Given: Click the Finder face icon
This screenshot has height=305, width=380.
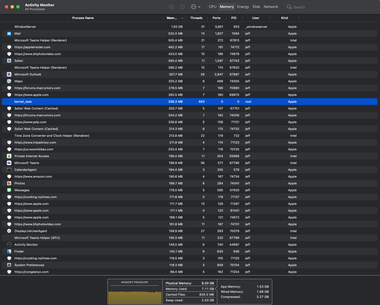Looking at the screenshot, I should pyautogui.click(x=9, y=251).
